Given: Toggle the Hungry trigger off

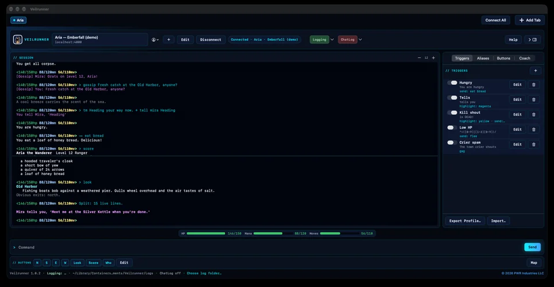Looking at the screenshot, I should click(452, 83).
